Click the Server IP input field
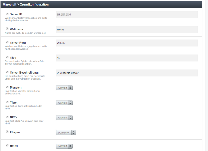This screenshot has width=208, height=151. pos(127,15)
